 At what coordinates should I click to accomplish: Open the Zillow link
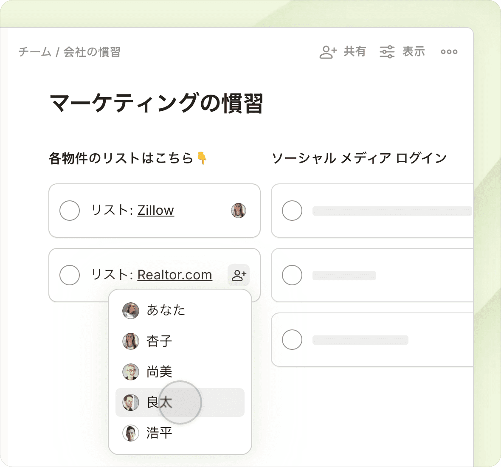tap(156, 211)
